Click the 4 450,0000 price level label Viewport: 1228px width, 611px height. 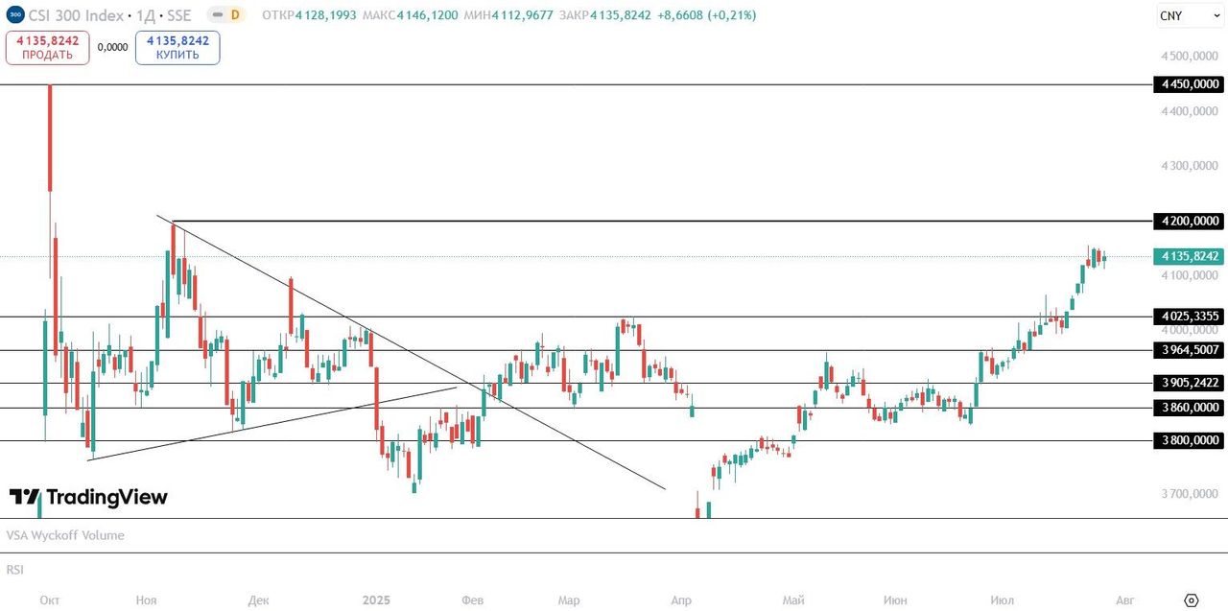[1190, 84]
